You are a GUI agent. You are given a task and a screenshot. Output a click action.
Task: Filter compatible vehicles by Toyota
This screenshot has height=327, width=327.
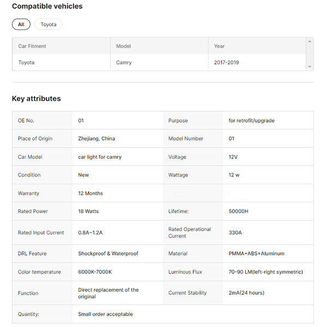coord(49,25)
